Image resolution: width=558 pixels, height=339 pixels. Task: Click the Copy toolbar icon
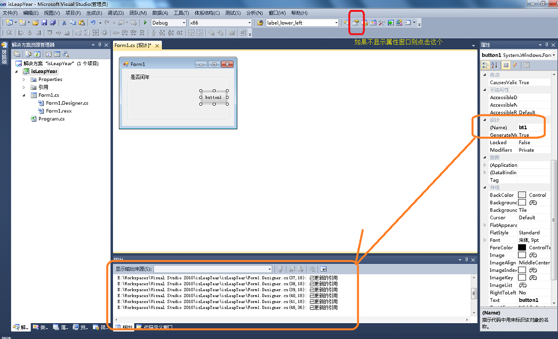coord(73,22)
